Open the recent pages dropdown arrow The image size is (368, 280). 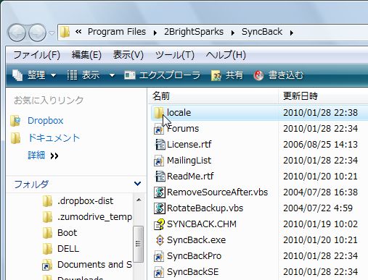coord(52,33)
